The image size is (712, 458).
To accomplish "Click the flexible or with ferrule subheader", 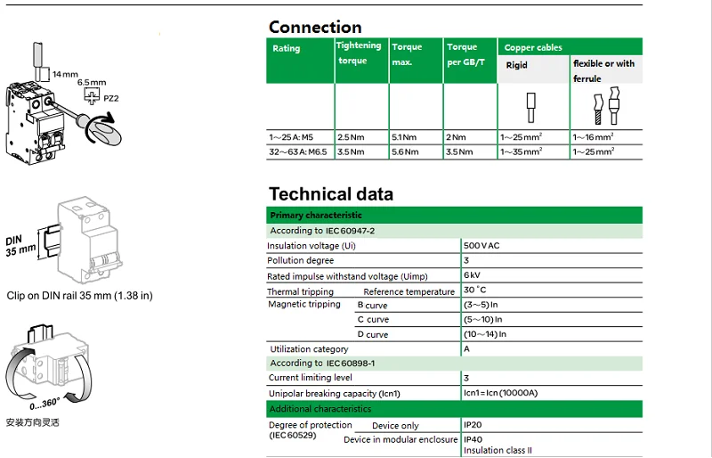I will [606, 70].
